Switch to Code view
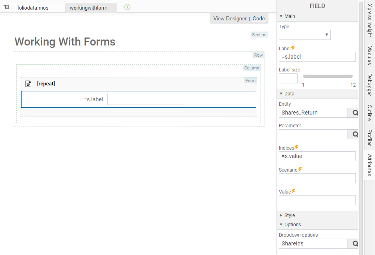Image resolution: width=375 pixels, height=255 pixels. pos(259,18)
